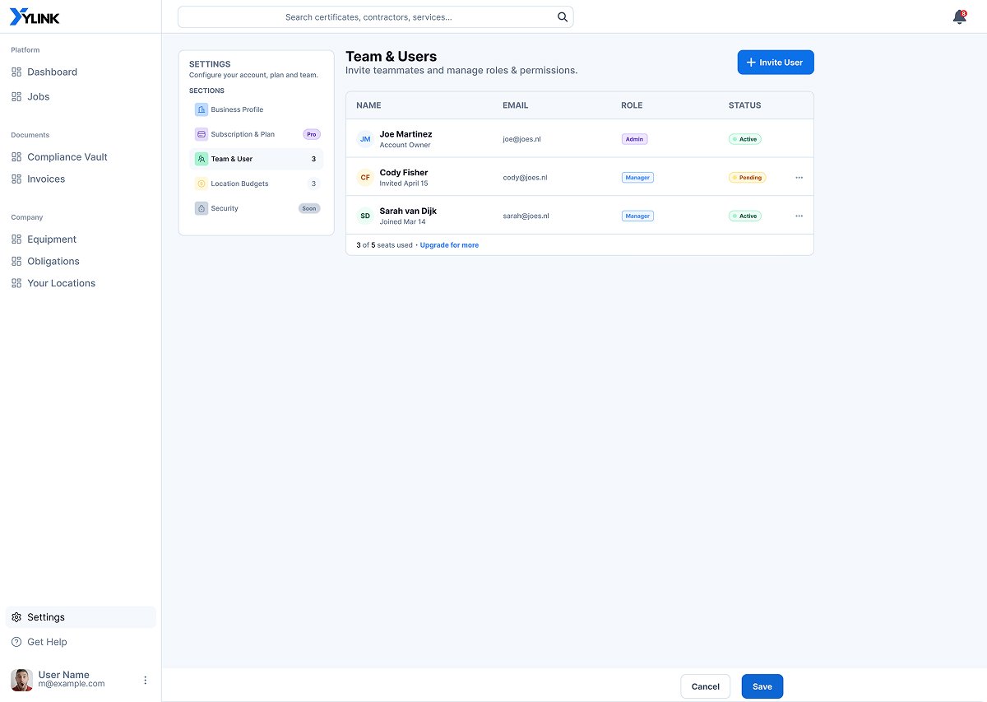Click the Security lock icon
Viewport: 987px width, 702px height.
(x=202, y=208)
